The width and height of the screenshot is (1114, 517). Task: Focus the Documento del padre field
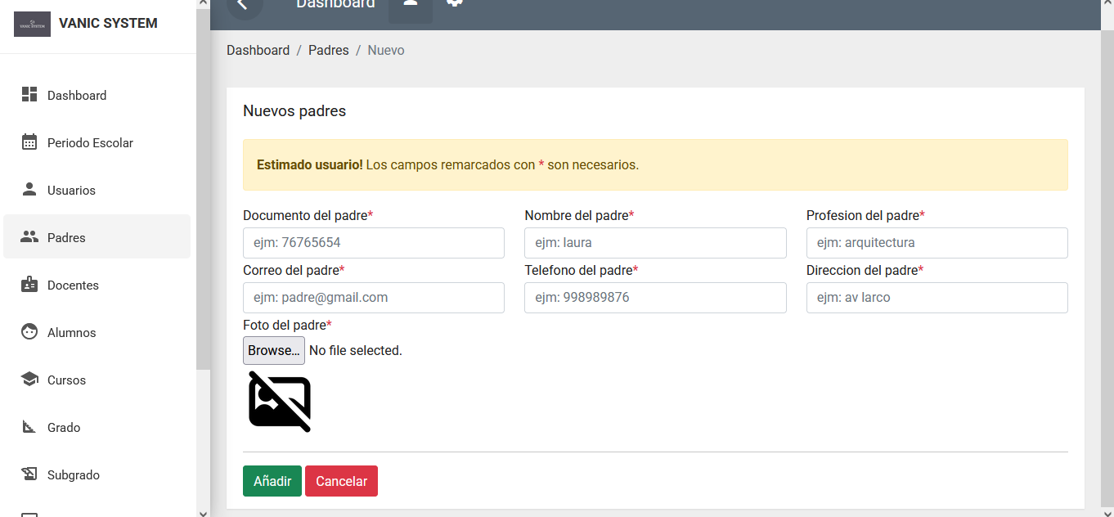point(373,243)
